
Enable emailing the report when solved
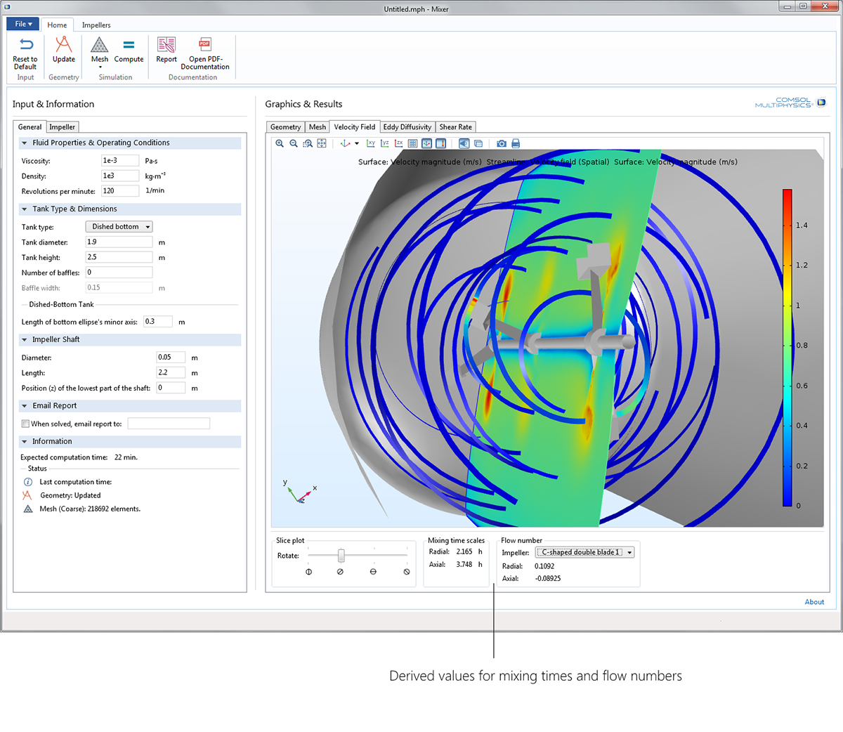(25, 424)
